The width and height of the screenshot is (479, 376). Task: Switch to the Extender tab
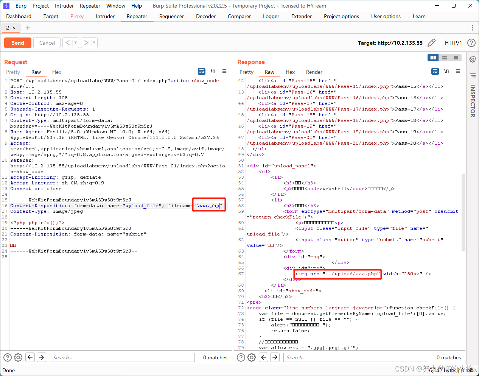point(302,16)
